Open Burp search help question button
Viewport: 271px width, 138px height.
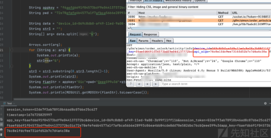(x=131, y=84)
